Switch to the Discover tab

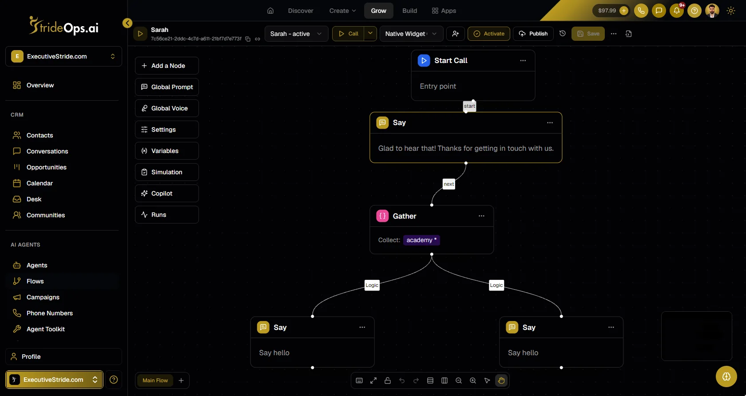301,11
